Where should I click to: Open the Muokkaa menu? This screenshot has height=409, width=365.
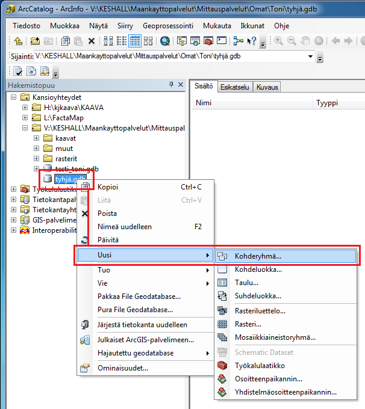pos(64,26)
